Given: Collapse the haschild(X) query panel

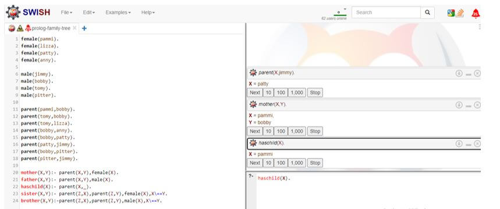Looking at the screenshot, I should (469, 145).
